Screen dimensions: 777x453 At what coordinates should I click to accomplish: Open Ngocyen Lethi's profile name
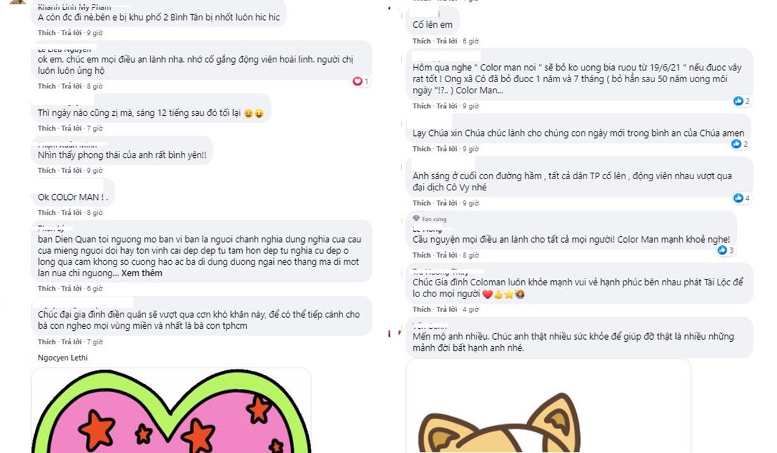coord(63,358)
